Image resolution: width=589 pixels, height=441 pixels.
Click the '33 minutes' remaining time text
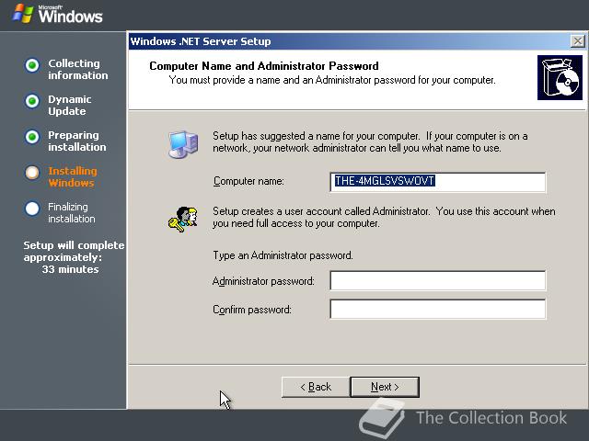click(x=70, y=269)
